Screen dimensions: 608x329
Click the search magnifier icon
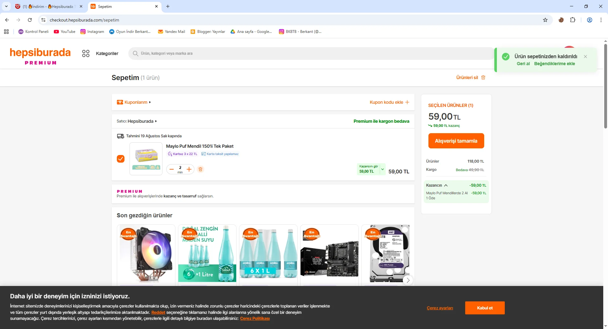136,53
